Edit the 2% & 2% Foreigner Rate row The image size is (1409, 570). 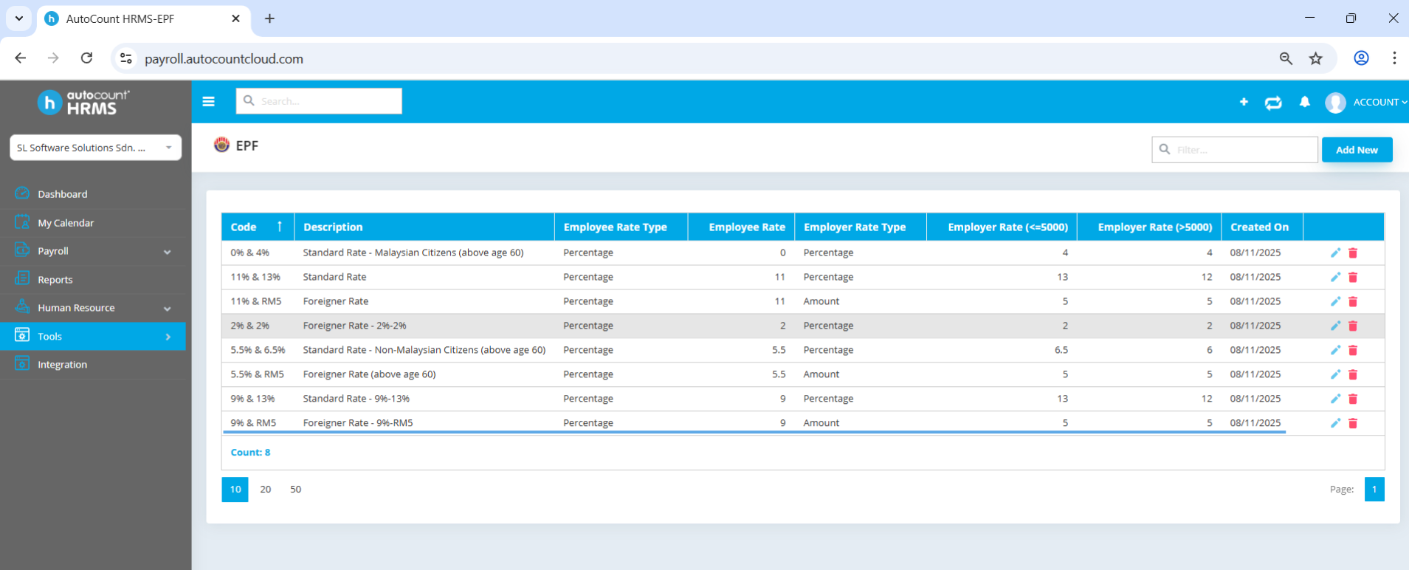[x=1335, y=326]
